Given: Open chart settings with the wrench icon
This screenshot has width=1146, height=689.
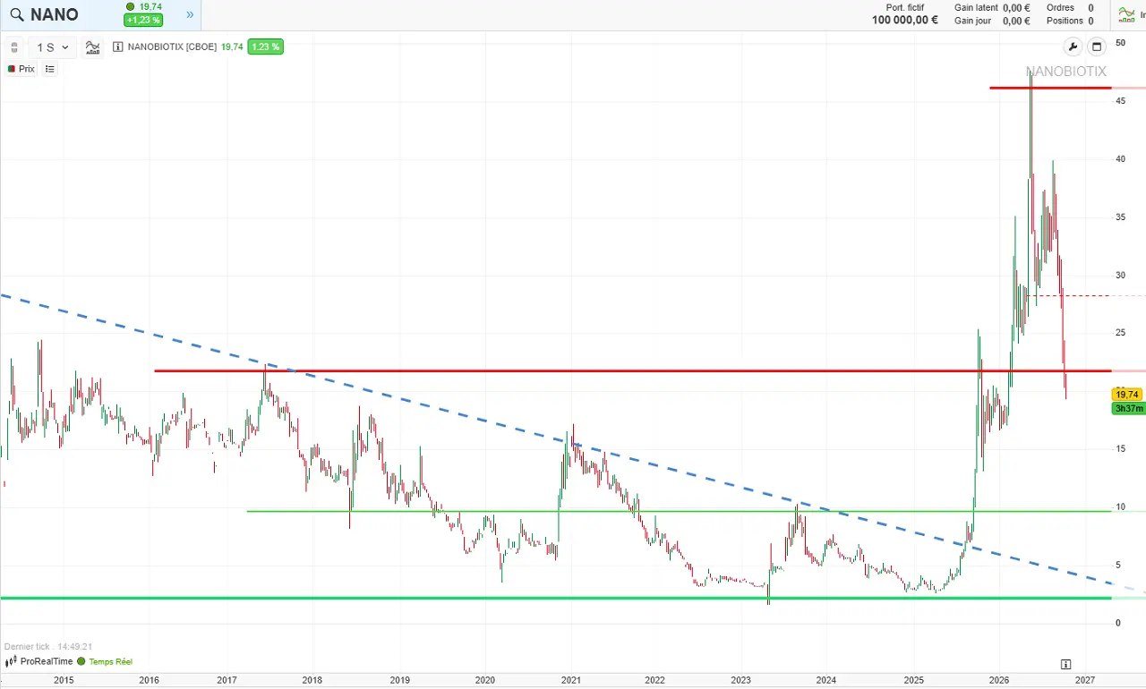Looking at the screenshot, I should [1073, 47].
